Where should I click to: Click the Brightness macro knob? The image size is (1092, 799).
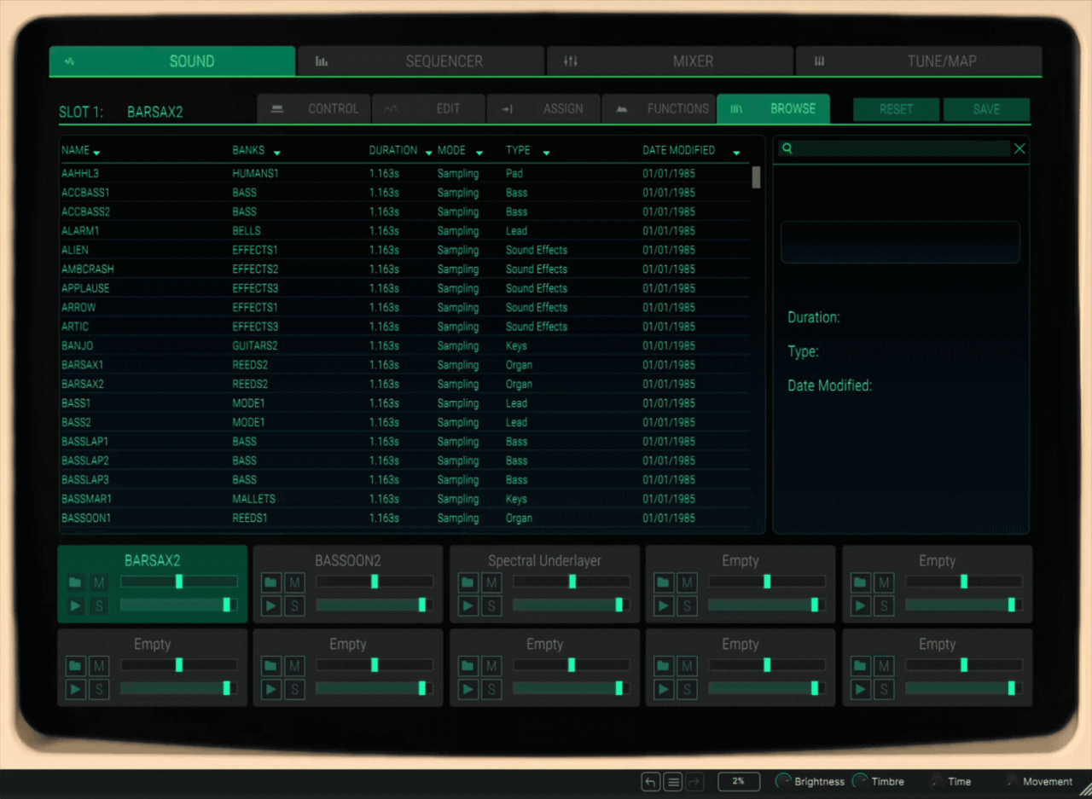(x=782, y=781)
